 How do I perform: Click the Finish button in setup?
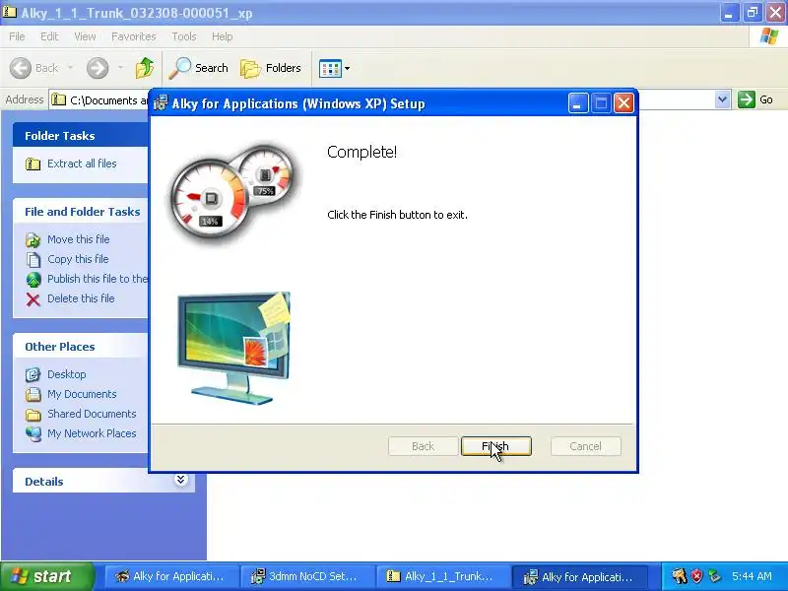click(x=496, y=446)
